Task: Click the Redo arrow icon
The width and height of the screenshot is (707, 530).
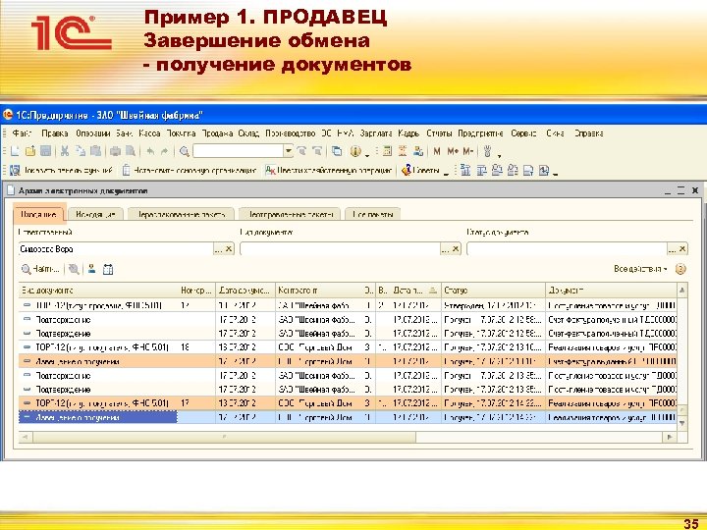Action: pyautogui.click(x=165, y=151)
